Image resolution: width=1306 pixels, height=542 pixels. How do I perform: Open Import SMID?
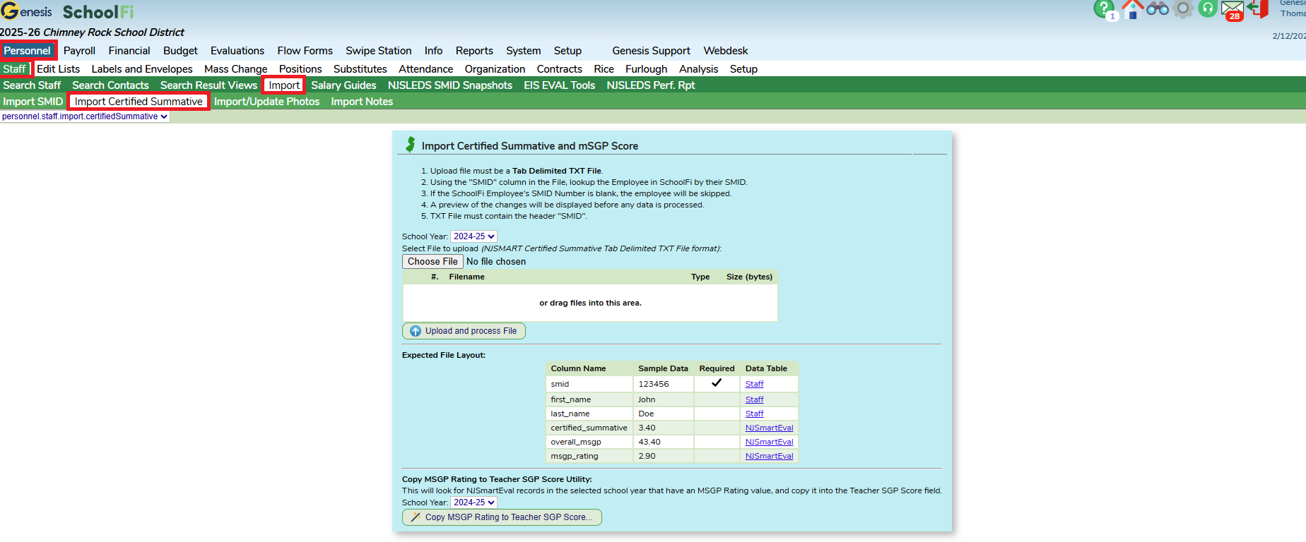click(33, 102)
